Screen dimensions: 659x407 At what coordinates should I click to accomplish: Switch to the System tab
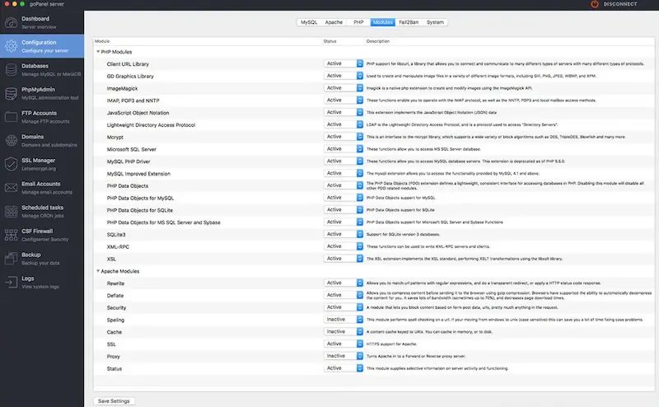tap(435, 22)
